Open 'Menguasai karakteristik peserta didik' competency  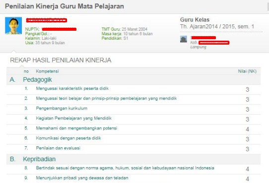(x=72, y=88)
